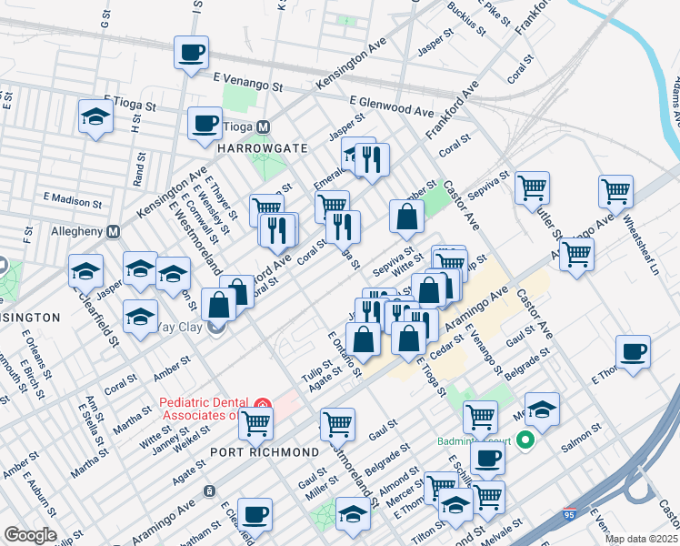Open the grocery cart marker above Badminton court label
680x546 pixels.
[x=480, y=420]
